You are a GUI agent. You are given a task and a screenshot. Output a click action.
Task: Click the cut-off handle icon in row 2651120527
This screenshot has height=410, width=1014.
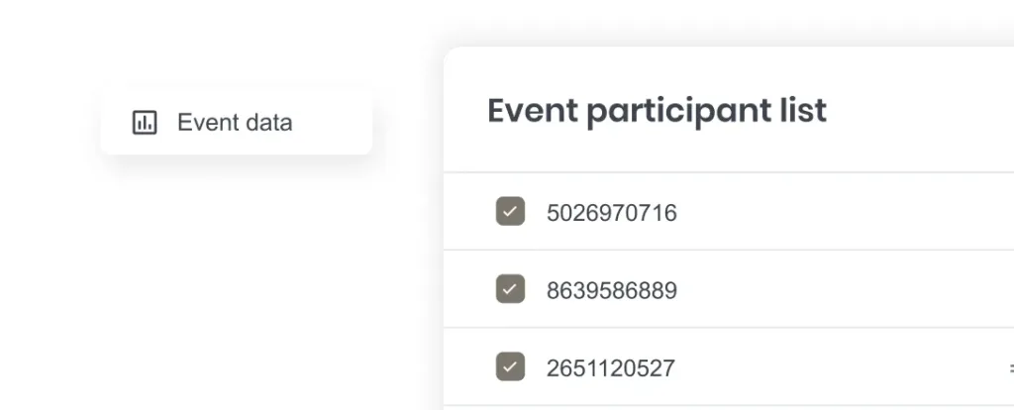(1010, 368)
